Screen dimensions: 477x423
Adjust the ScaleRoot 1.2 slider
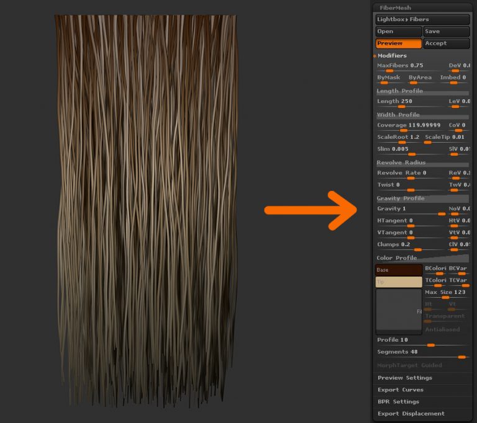[x=399, y=139]
